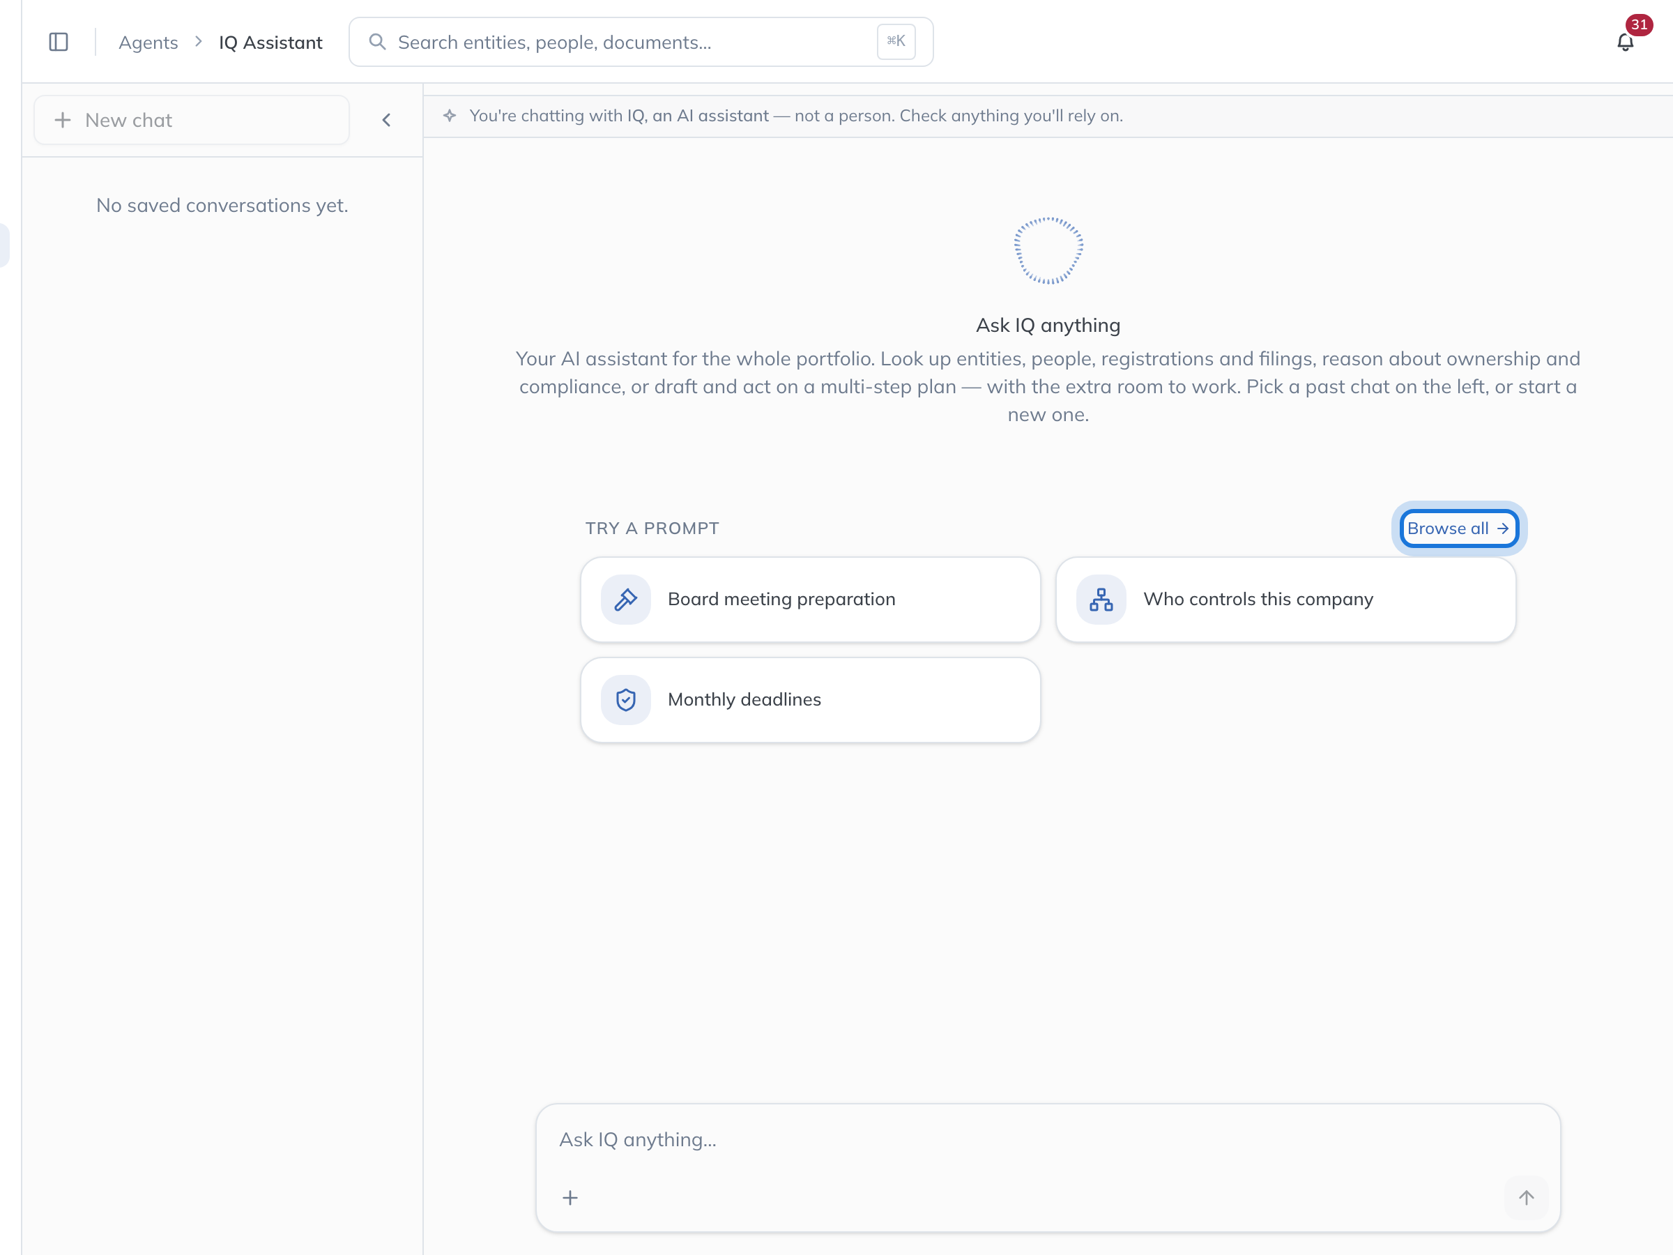Open the notifications bell

coord(1625,43)
